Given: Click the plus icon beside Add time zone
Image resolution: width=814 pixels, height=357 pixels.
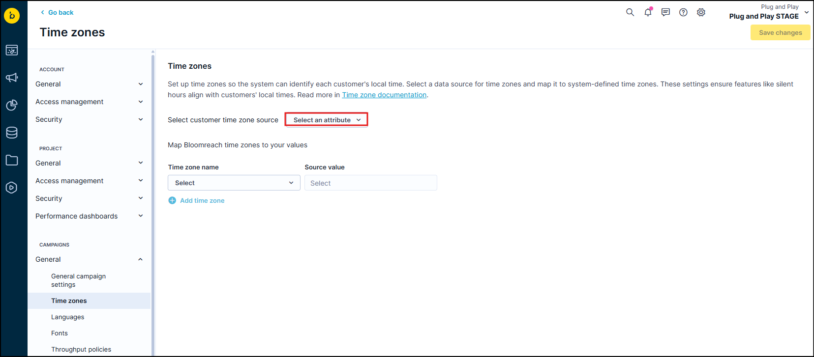Looking at the screenshot, I should [x=172, y=200].
